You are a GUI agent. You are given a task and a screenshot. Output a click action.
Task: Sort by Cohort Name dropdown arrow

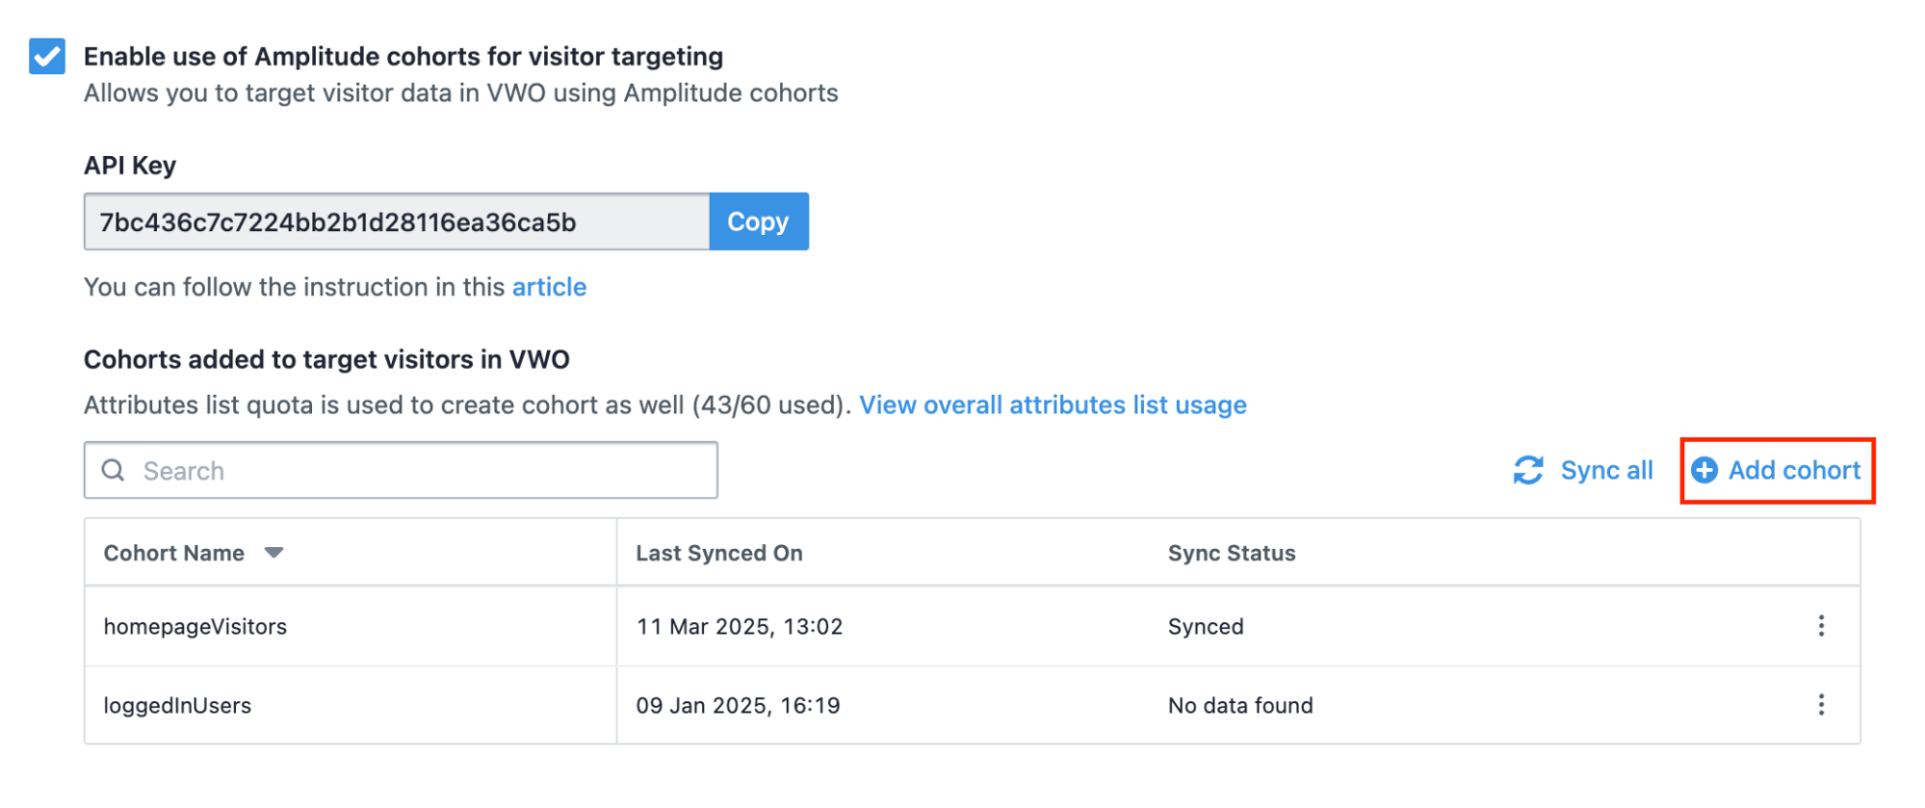tap(273, 553)
